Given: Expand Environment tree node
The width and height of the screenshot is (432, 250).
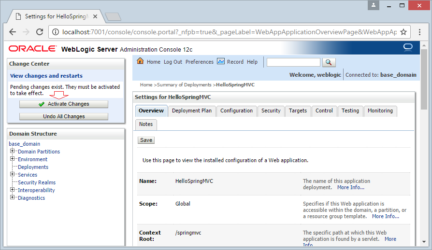Looking at the screenshot, I should click(x=12, y=159).
